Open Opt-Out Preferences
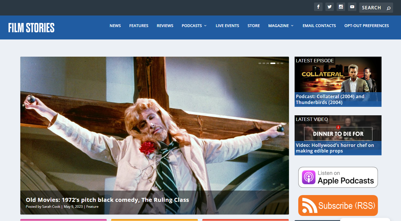Viewport: 401px width, 221px height. pos(367,26)
